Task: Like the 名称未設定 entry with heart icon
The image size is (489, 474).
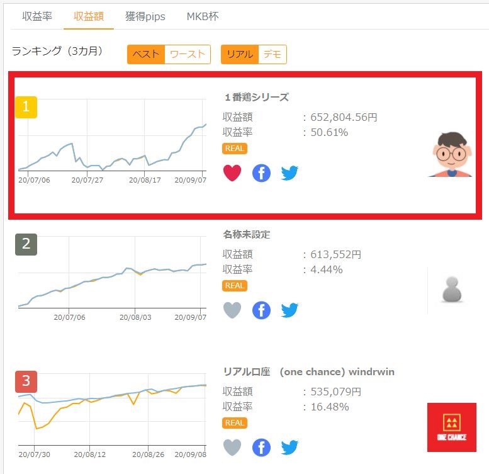Action: click(x=232, y=310)
